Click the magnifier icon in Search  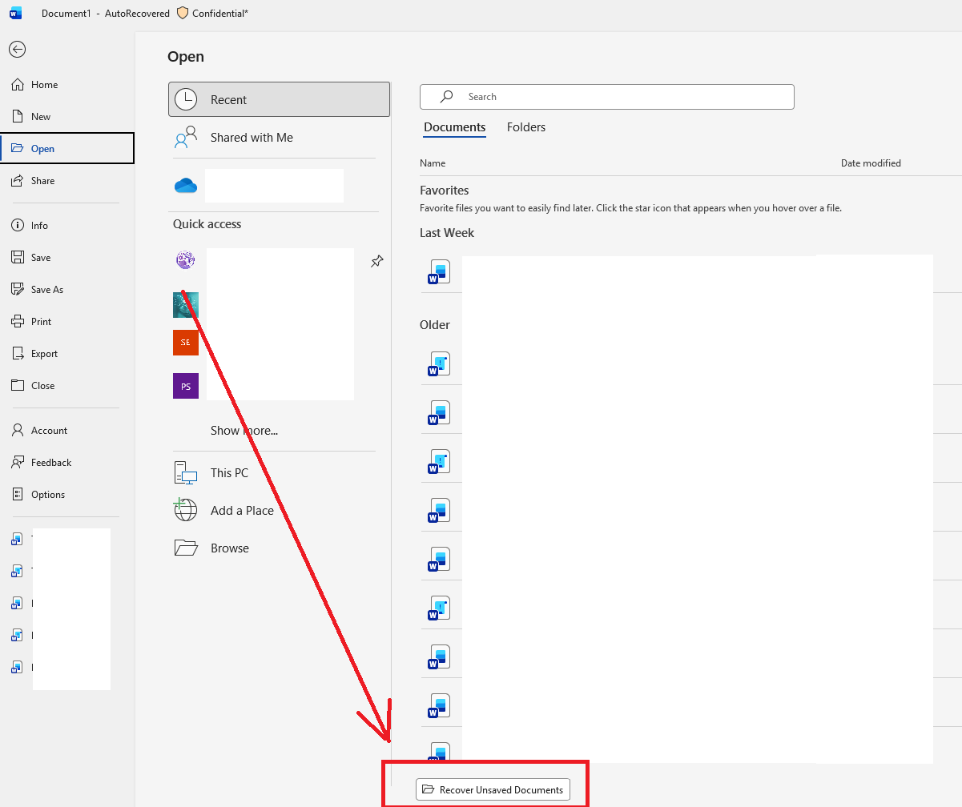click(x=447, y=96)
